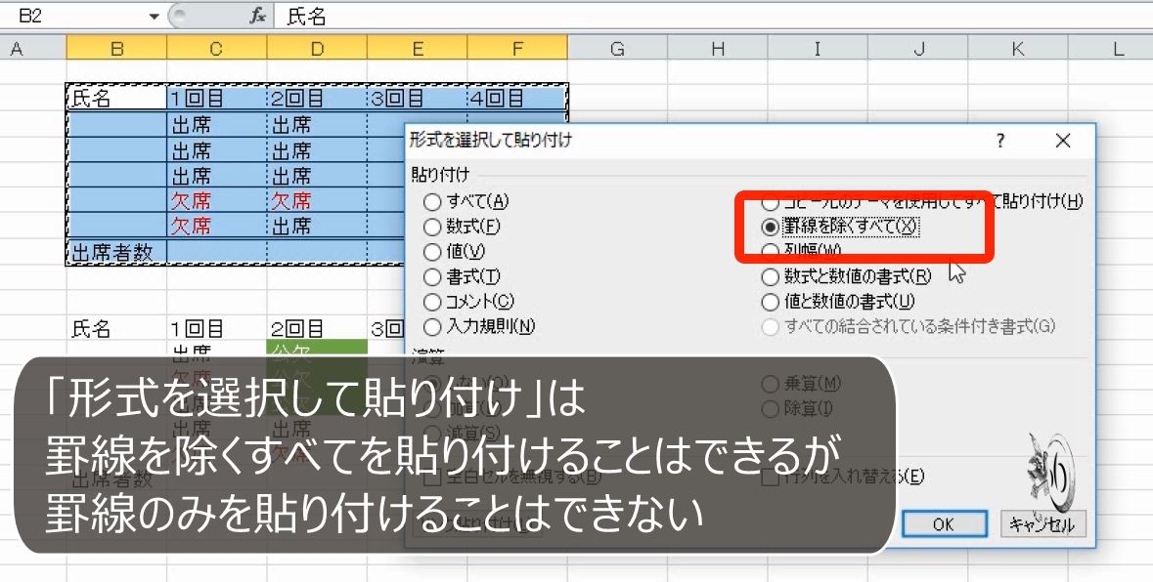Image resolution: width=1153 pixels, height=582 pixels.
Task: Choose the 列幅 paste option
Action: [x=770, y=251]
